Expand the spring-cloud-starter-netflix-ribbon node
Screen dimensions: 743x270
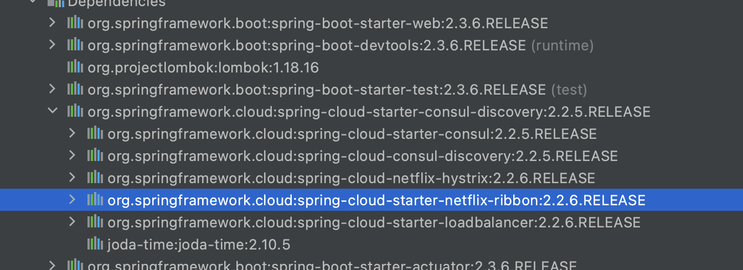click(x=72, y=200)
